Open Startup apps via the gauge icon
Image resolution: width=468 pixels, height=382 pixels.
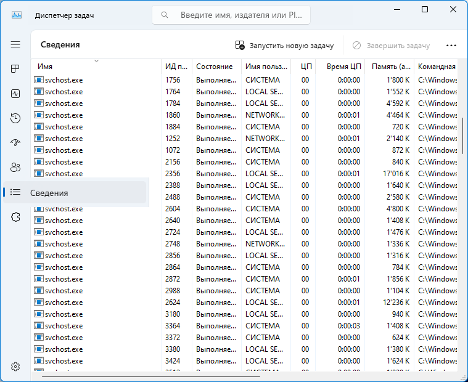[15, 143]
